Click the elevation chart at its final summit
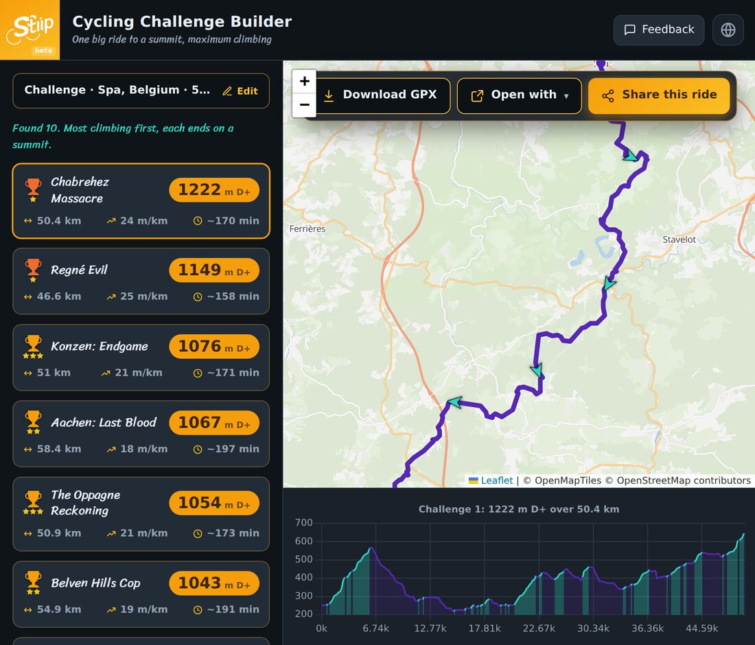 (743, 535)
